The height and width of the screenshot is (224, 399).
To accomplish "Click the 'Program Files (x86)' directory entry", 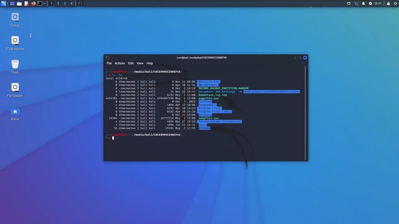I will tap(214, 112).
